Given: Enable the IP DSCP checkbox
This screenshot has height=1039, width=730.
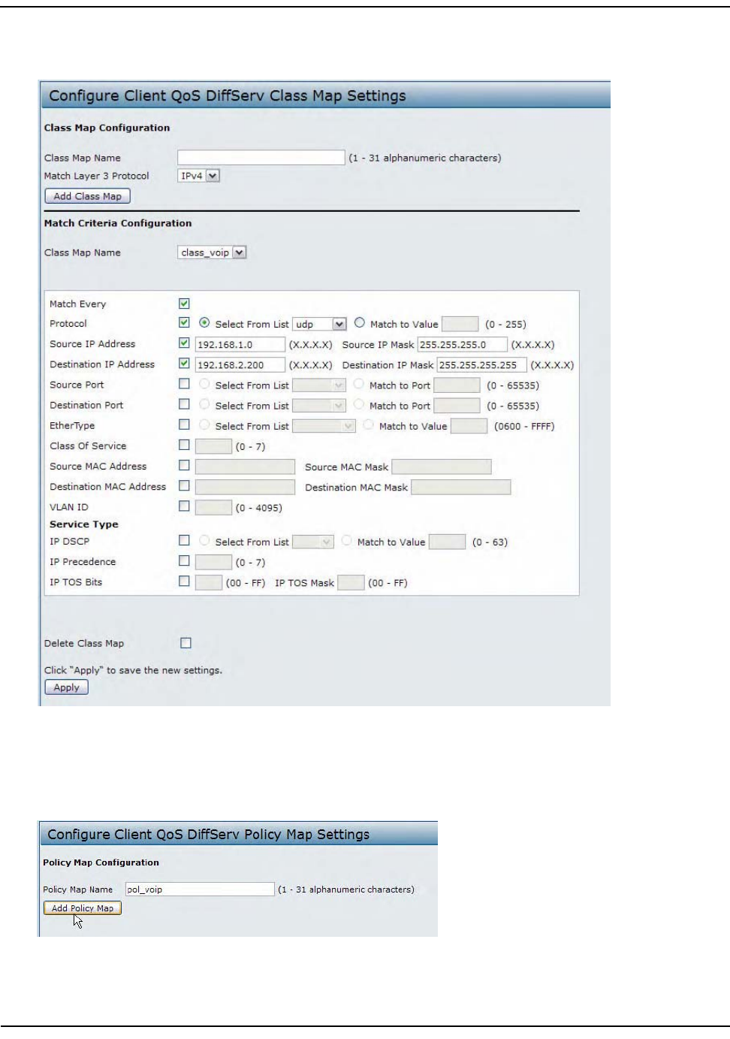Looking at the screenshot, I should point(184,539).
